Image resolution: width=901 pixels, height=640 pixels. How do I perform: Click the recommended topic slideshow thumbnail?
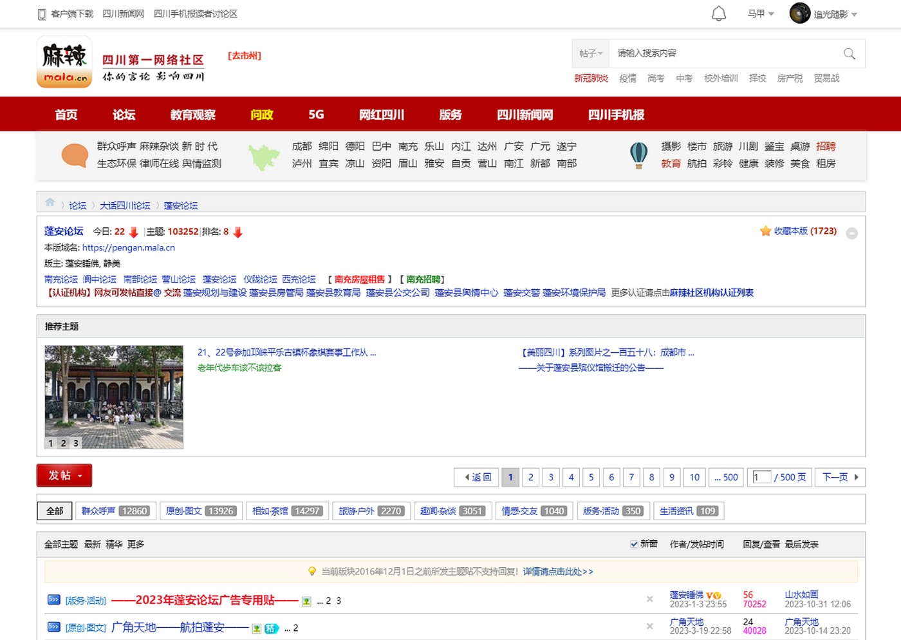click(x=114, y=397)
